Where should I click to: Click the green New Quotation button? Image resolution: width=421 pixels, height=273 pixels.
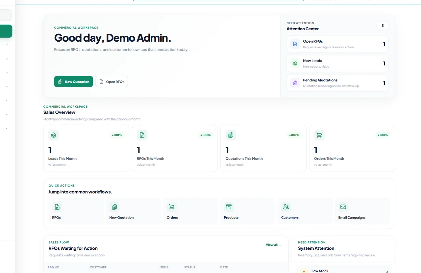(x=73, y=82)
